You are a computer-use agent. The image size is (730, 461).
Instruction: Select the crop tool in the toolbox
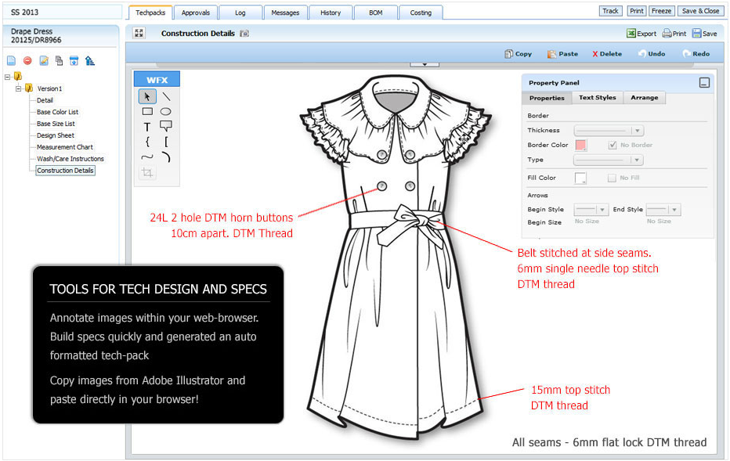pos(147,173)
